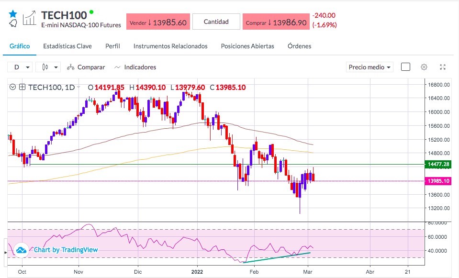Open the chart icon next to TECH100

[30, 18]
